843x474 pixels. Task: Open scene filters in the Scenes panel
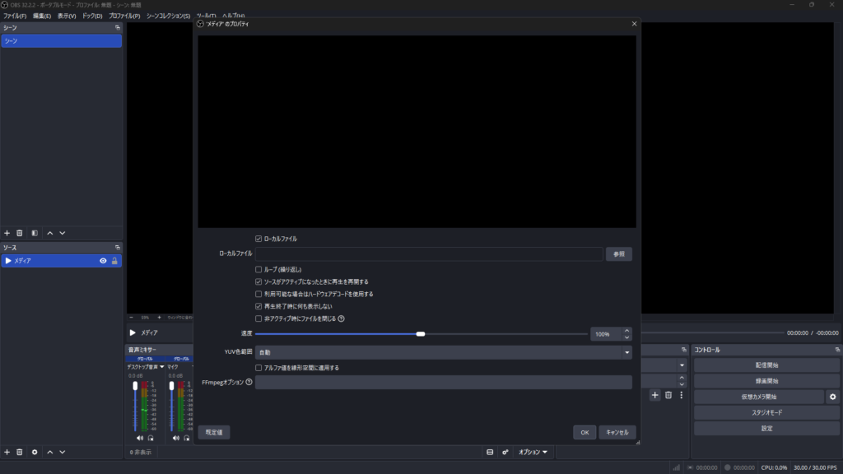(x=35, y=233)
